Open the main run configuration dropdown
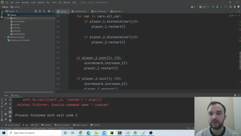 (204, 7)
